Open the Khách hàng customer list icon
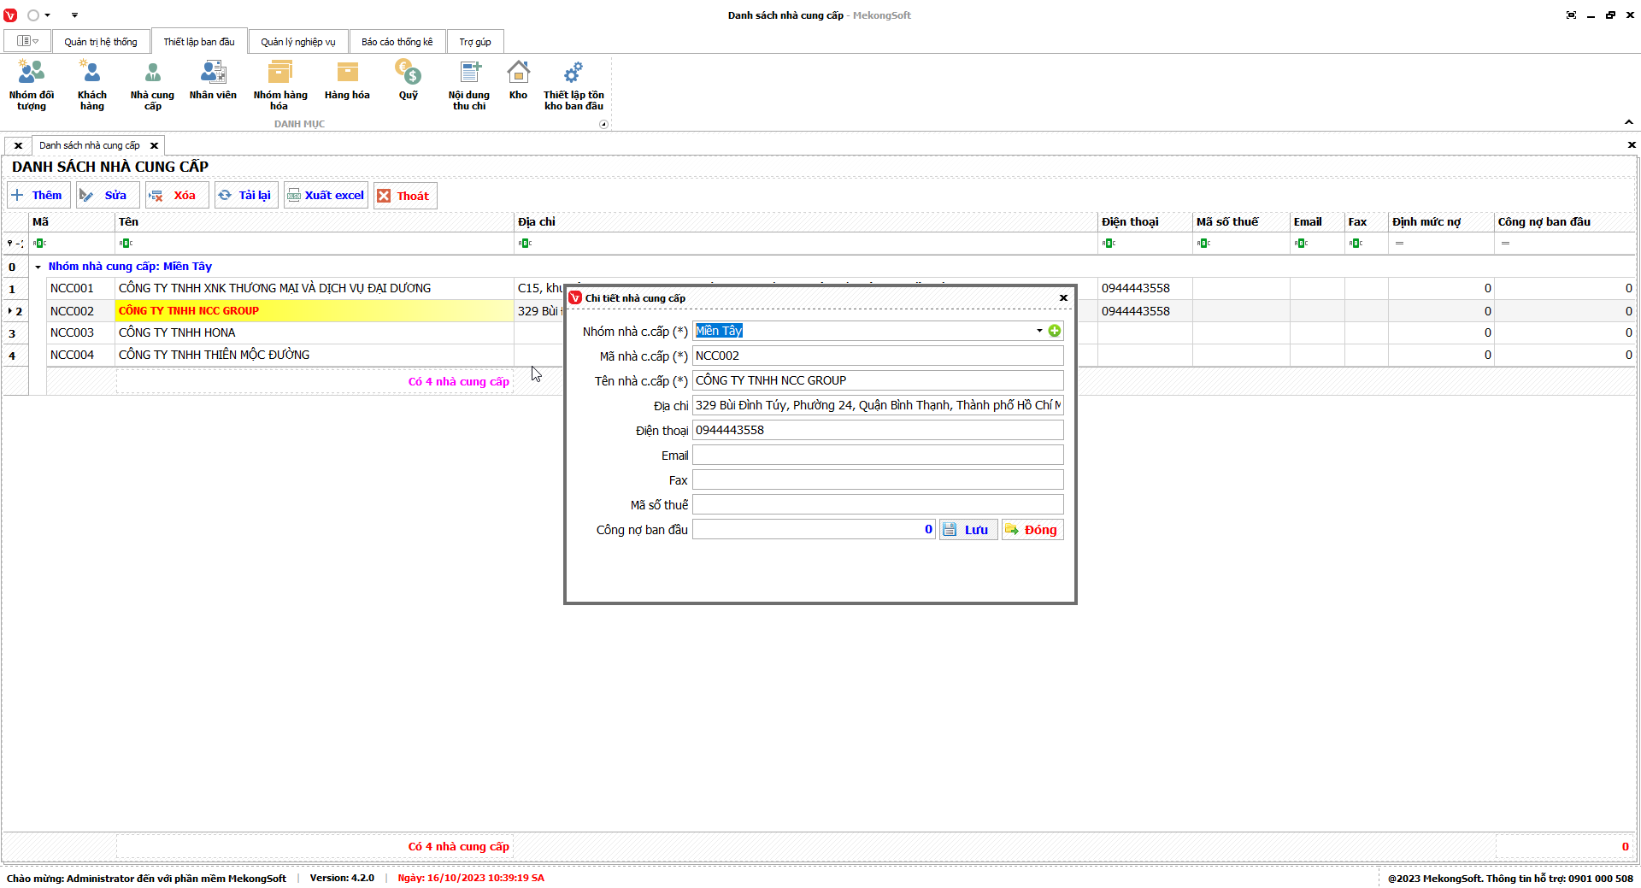Screen dimensions: 1641x888 tap(91, 85)
